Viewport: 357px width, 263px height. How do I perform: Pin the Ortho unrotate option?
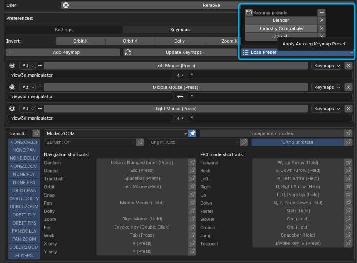(349, 142)
